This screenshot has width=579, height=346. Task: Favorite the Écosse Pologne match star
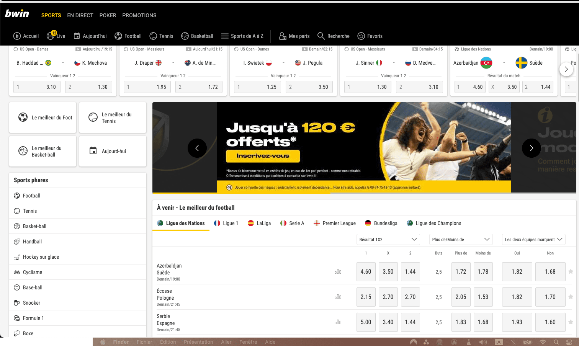[x=571, y=297]
